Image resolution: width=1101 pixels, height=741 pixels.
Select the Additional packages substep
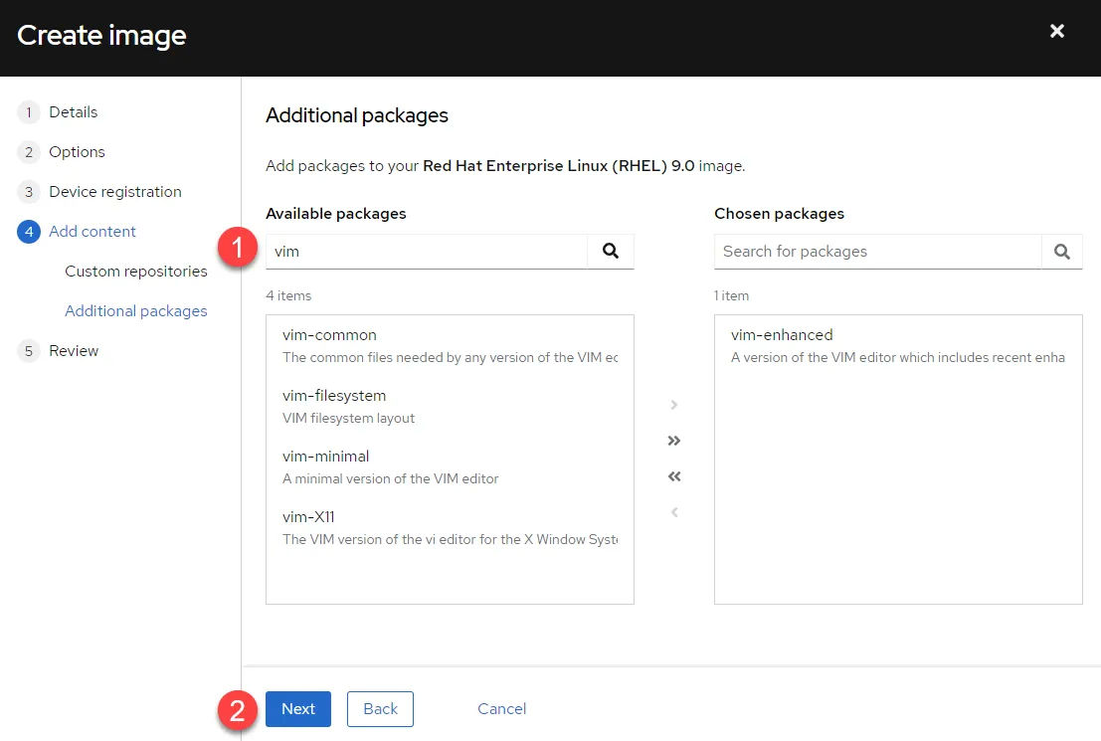click(135, 311)
